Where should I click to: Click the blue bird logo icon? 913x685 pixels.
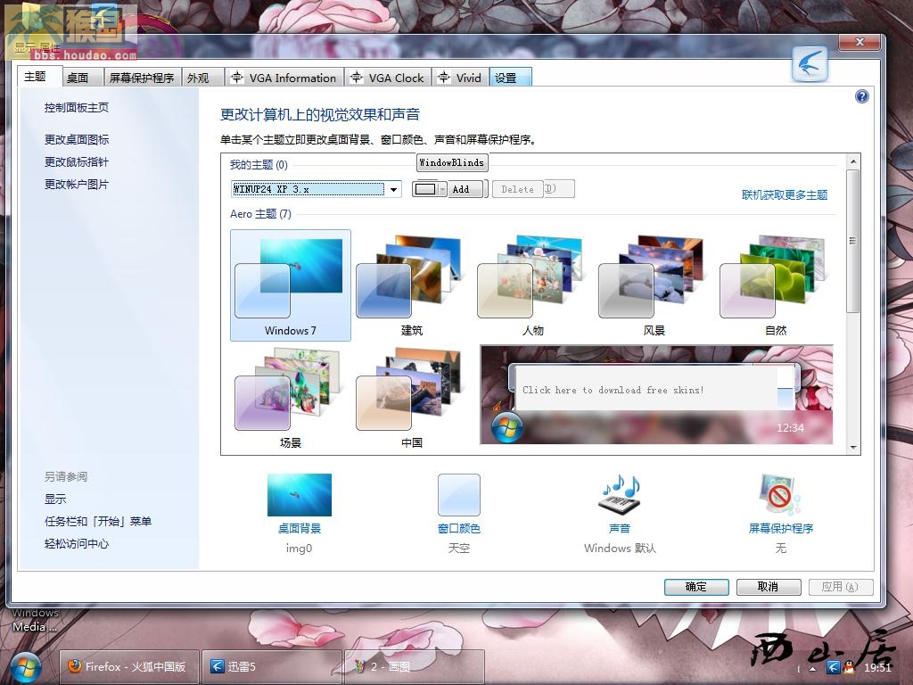810,64
